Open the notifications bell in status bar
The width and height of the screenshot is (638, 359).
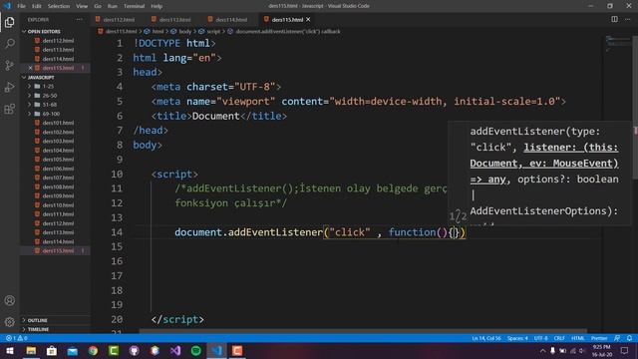[629, 338]
